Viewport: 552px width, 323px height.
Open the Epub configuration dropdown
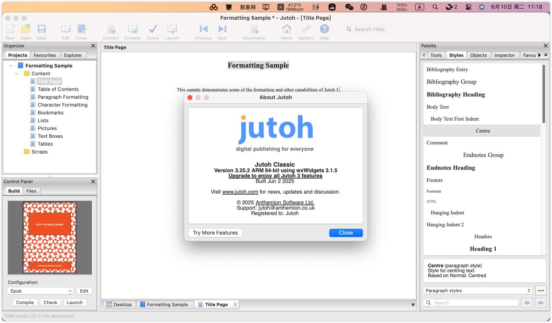pyautogui.click(x=40, y=291)
